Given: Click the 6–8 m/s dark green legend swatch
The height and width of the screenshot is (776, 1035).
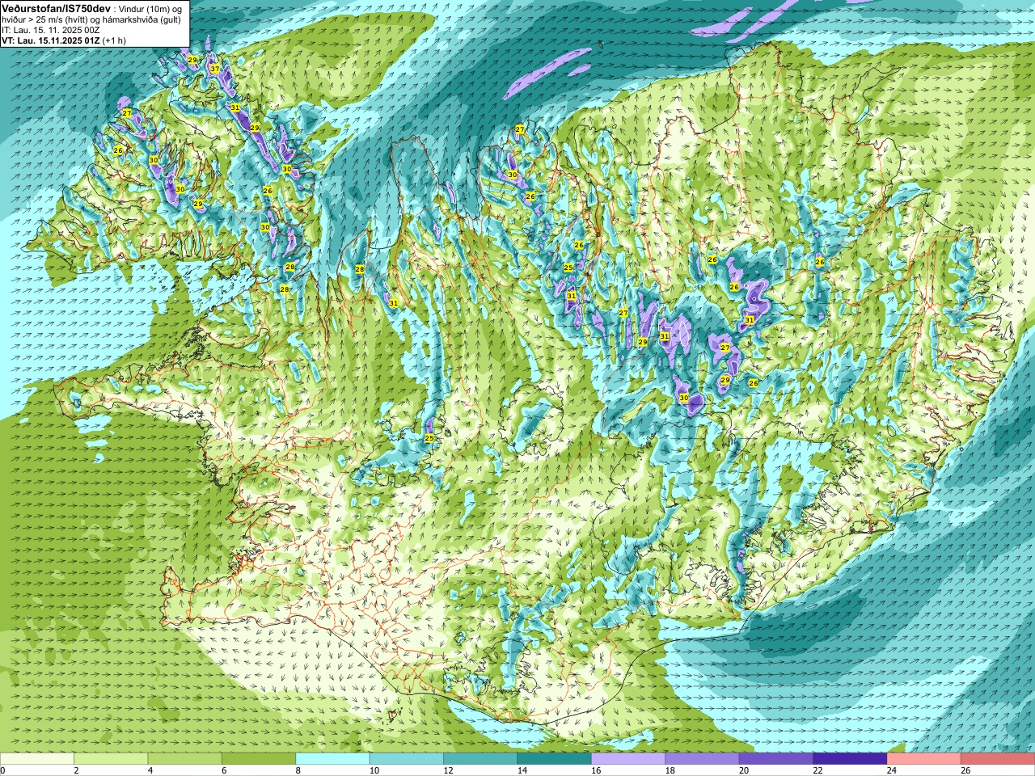Looking at the screenshot, I should [260, 759].
